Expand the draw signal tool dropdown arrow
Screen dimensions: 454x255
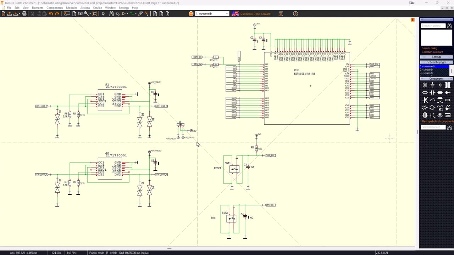[x=136, y=14]
